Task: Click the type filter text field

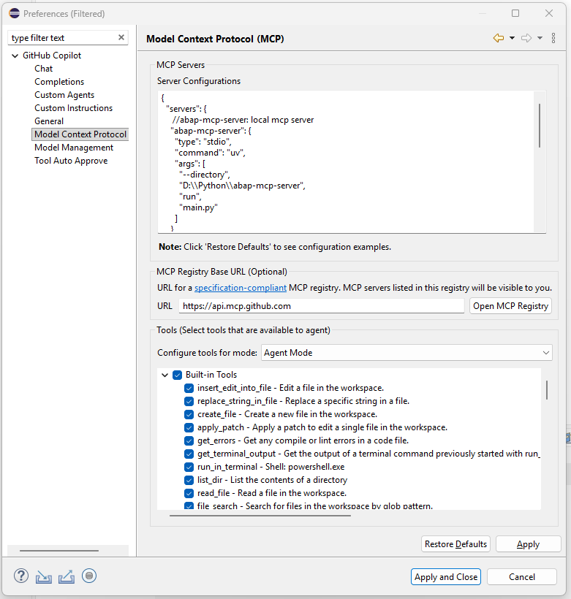Action: coord(63,38)
